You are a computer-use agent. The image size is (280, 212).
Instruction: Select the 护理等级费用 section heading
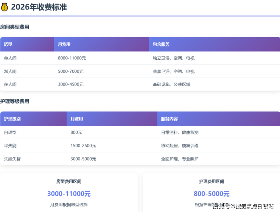[15, 101]
